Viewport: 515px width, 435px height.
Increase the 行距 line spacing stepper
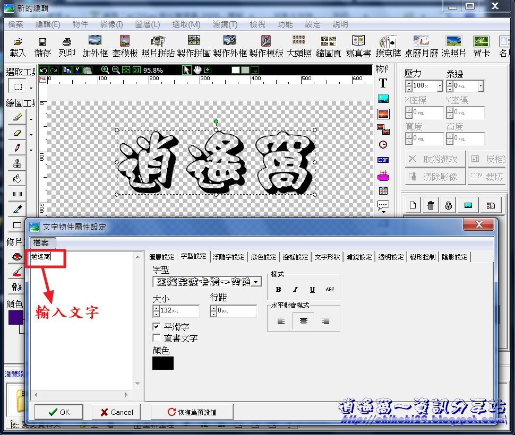[213, 308]
